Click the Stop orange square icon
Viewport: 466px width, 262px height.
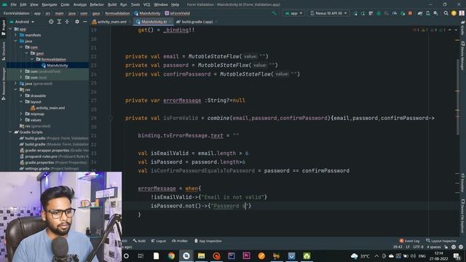410,13
